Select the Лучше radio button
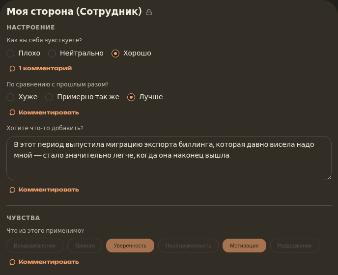 (x=131, y=97)
